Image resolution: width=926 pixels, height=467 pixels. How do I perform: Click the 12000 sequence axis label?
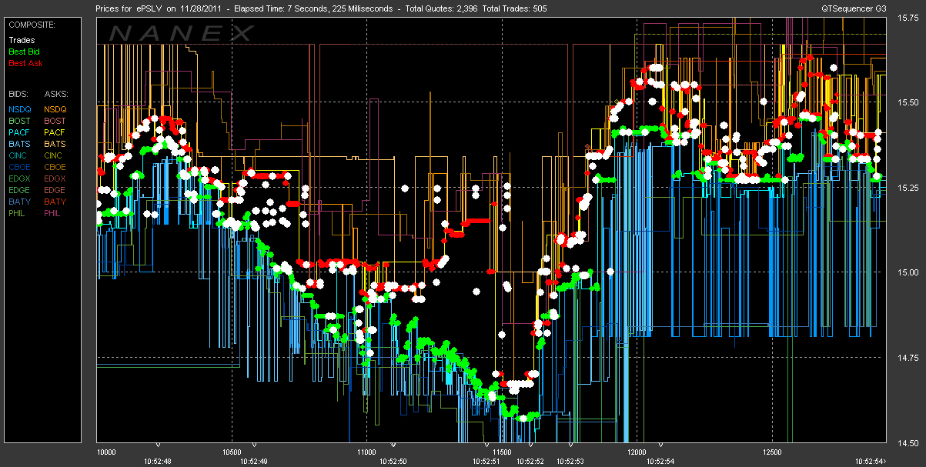click(636, 452)
